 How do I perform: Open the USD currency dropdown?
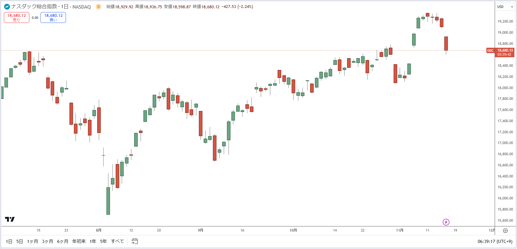coord(505,7)
